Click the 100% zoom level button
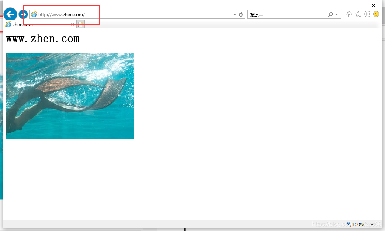Viewport: 385px width, 231px height. pos(355,224)
